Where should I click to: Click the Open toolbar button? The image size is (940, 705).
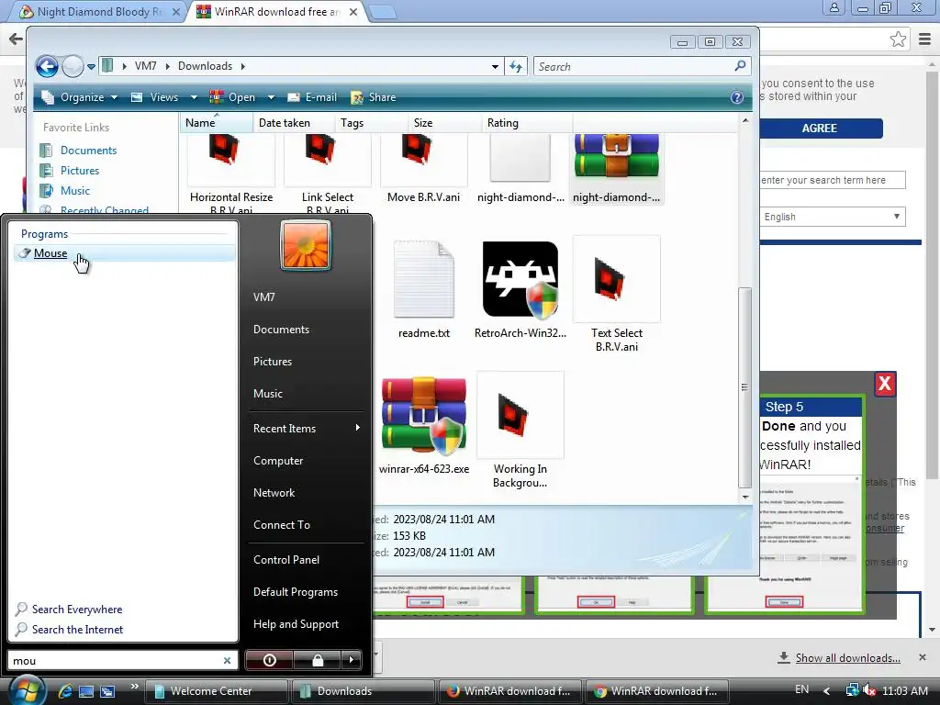[232, 97]
